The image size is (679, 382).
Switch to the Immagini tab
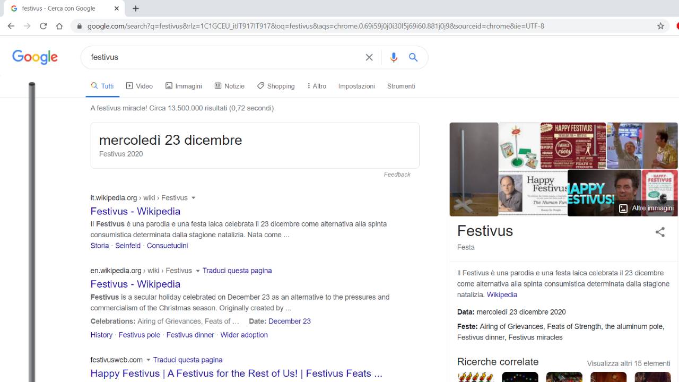point(184,86)
